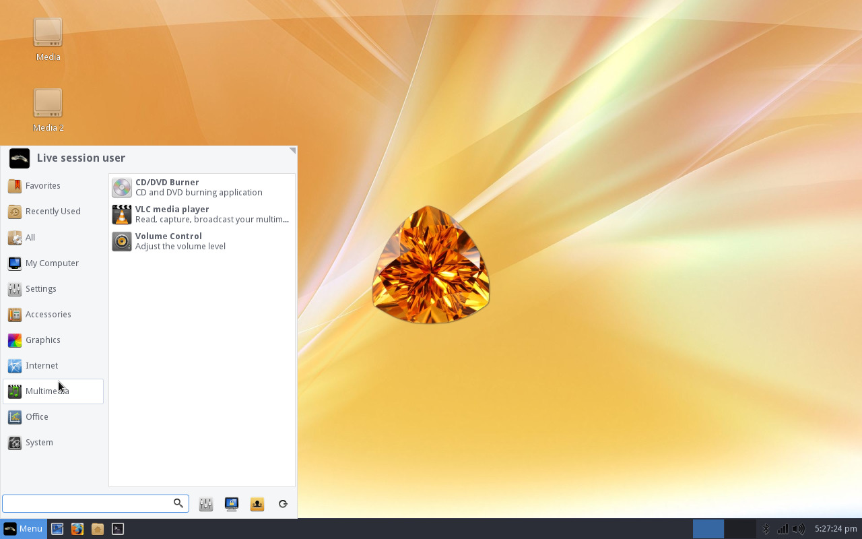Log out using the session arrow icon

282,503
